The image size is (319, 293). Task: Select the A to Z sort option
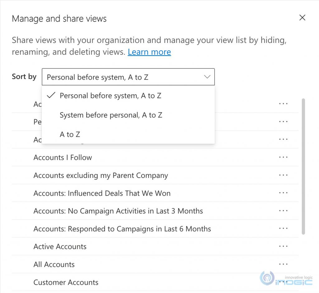pos(70,134)
